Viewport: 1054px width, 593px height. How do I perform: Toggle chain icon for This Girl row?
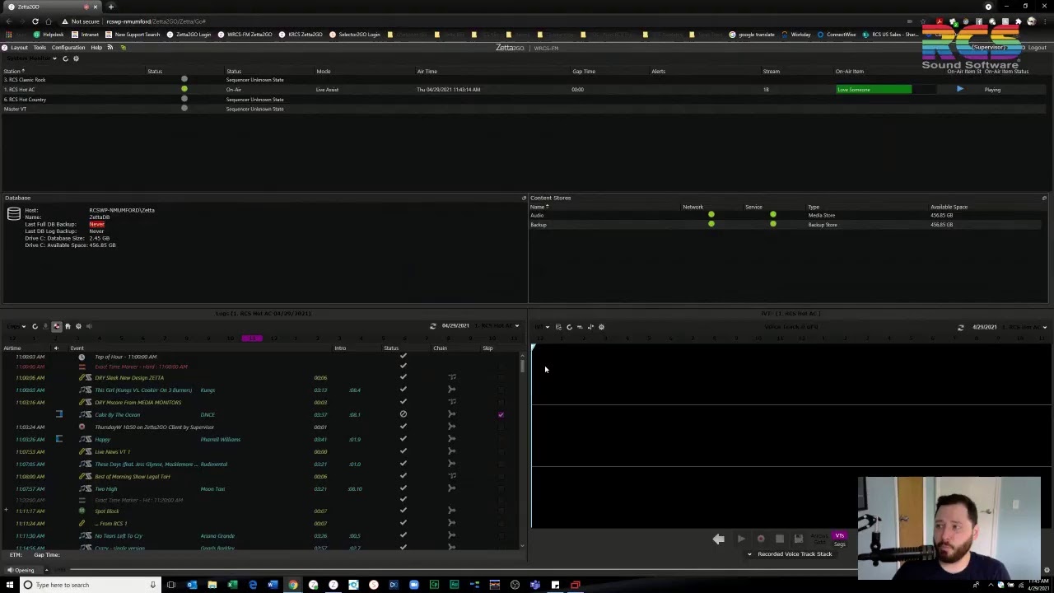pyautogui.click(x=451, y=390)
